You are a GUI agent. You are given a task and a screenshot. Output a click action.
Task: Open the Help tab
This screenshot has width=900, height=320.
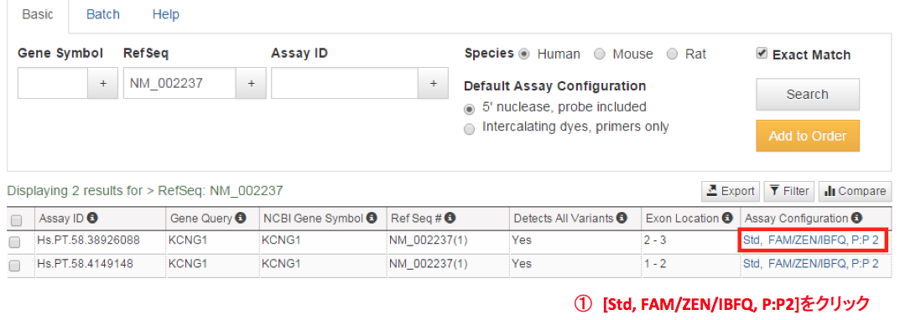coord(166,14)
